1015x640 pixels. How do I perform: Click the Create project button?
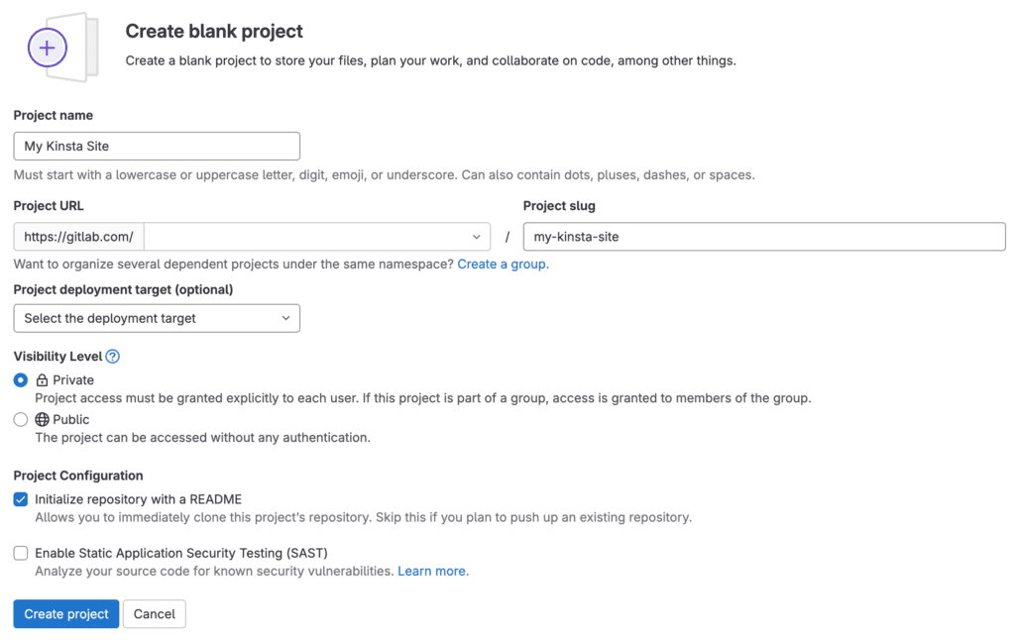65,613
